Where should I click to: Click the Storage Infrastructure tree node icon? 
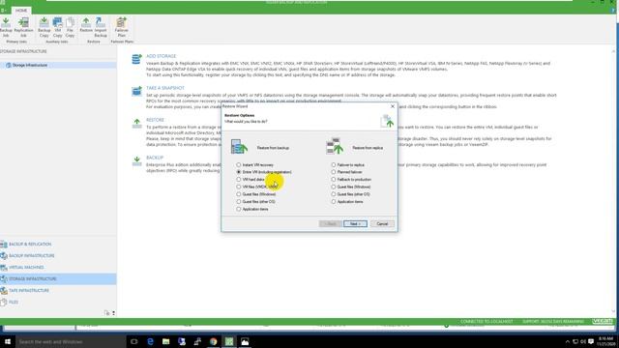pos(9,65)
